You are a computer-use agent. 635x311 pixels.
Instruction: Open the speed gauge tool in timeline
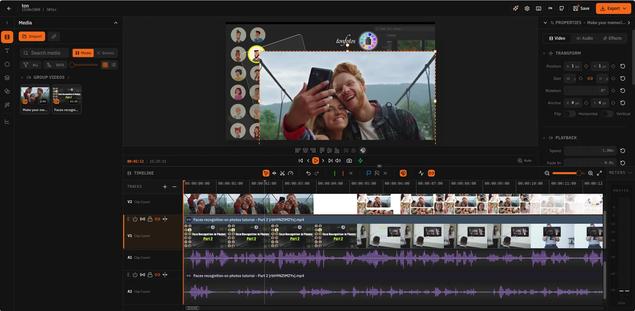(x=291, y=173)
